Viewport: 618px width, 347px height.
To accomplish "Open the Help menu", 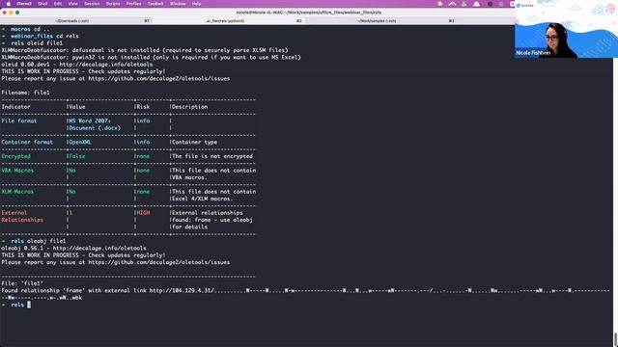I will [x=196, y=4].
